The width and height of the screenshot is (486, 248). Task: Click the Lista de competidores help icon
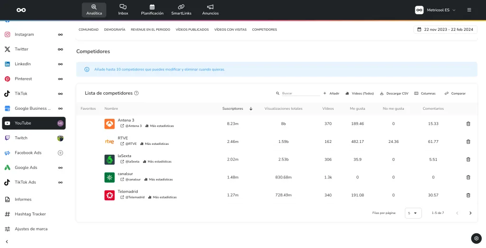136,93
